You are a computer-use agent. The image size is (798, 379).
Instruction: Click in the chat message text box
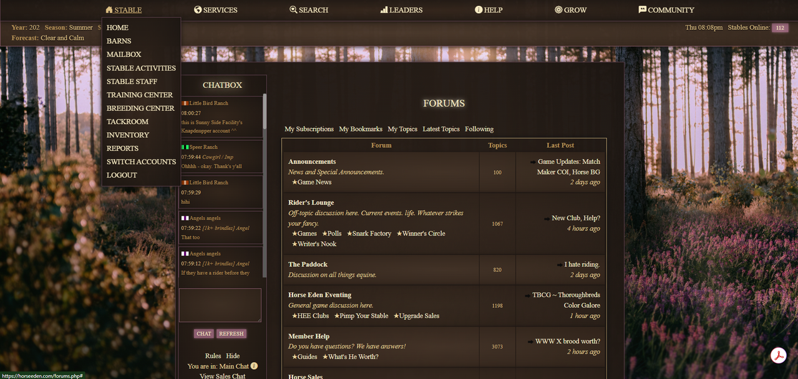[220, 305]
